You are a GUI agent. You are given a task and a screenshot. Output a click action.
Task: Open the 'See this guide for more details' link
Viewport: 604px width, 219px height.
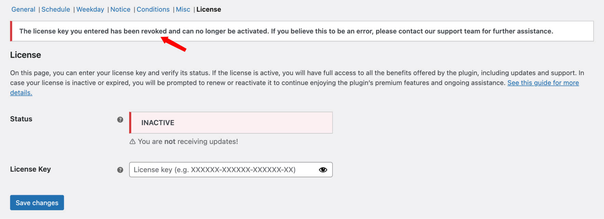pyautogui.click(x=543, y=83)
